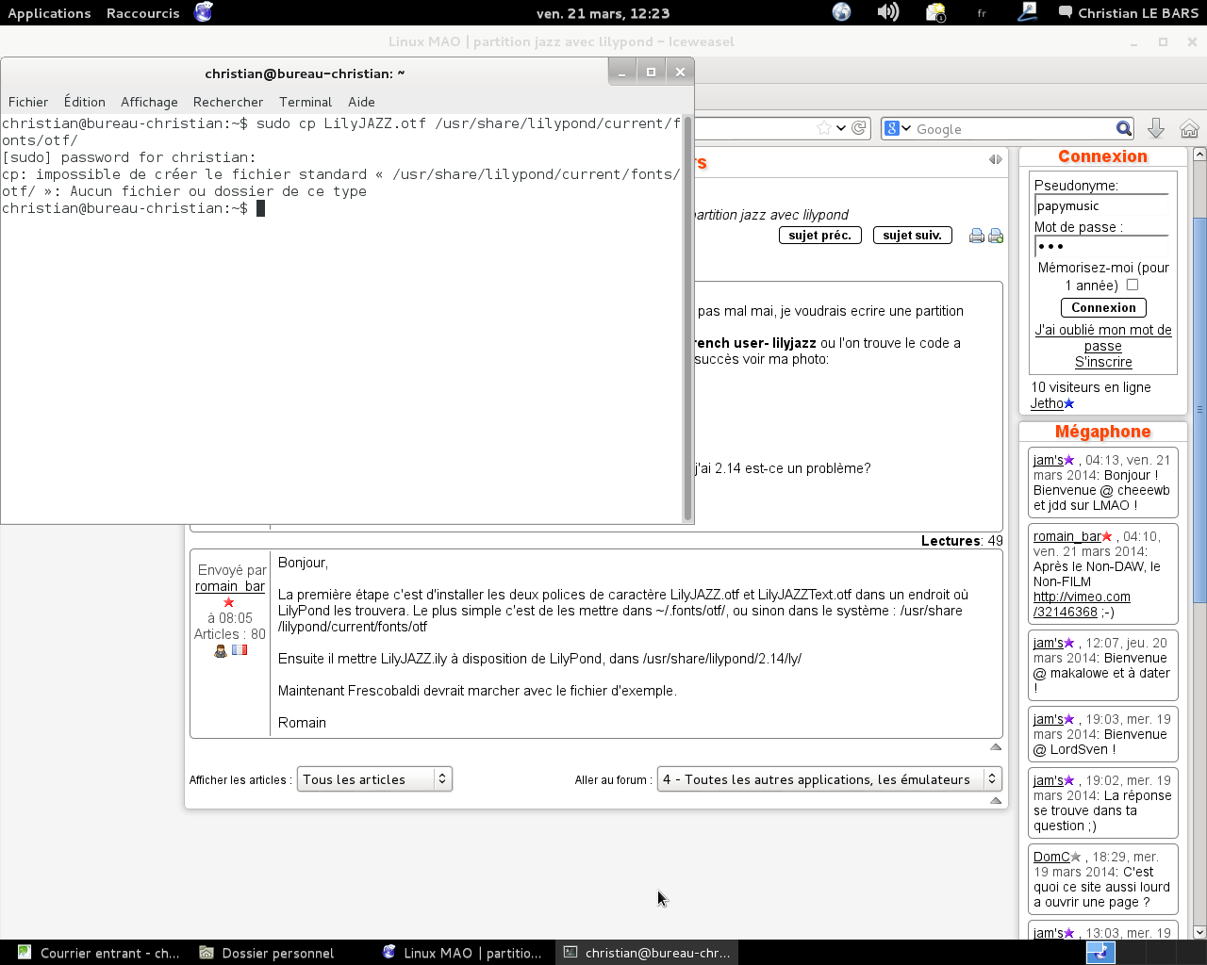Click the sujet suiv. button
1207x965 pixels.
(x=912, y=236)
